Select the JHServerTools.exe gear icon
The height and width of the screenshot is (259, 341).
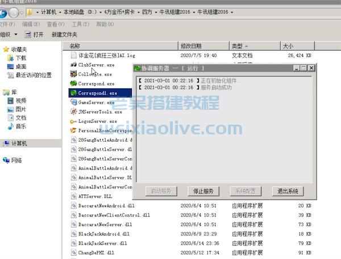73,112
